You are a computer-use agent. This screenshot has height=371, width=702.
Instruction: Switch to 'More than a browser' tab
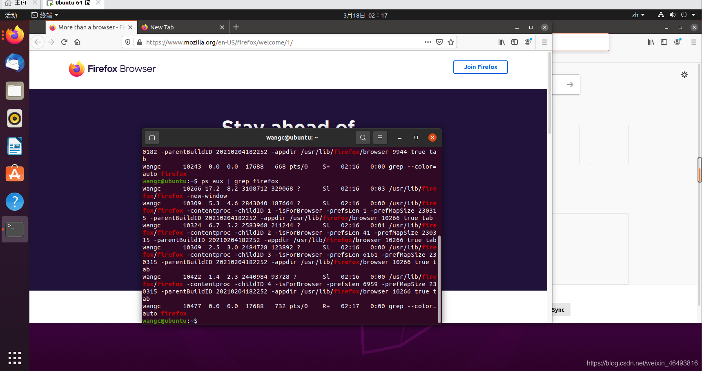[91, 27]
